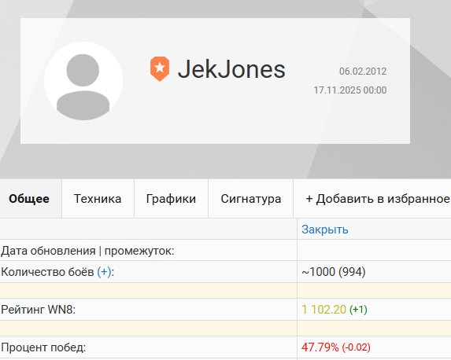Click the Рейтинг WN8 row label
The height and width of the screenshot is (360, 451).
[x=39, y=310]
